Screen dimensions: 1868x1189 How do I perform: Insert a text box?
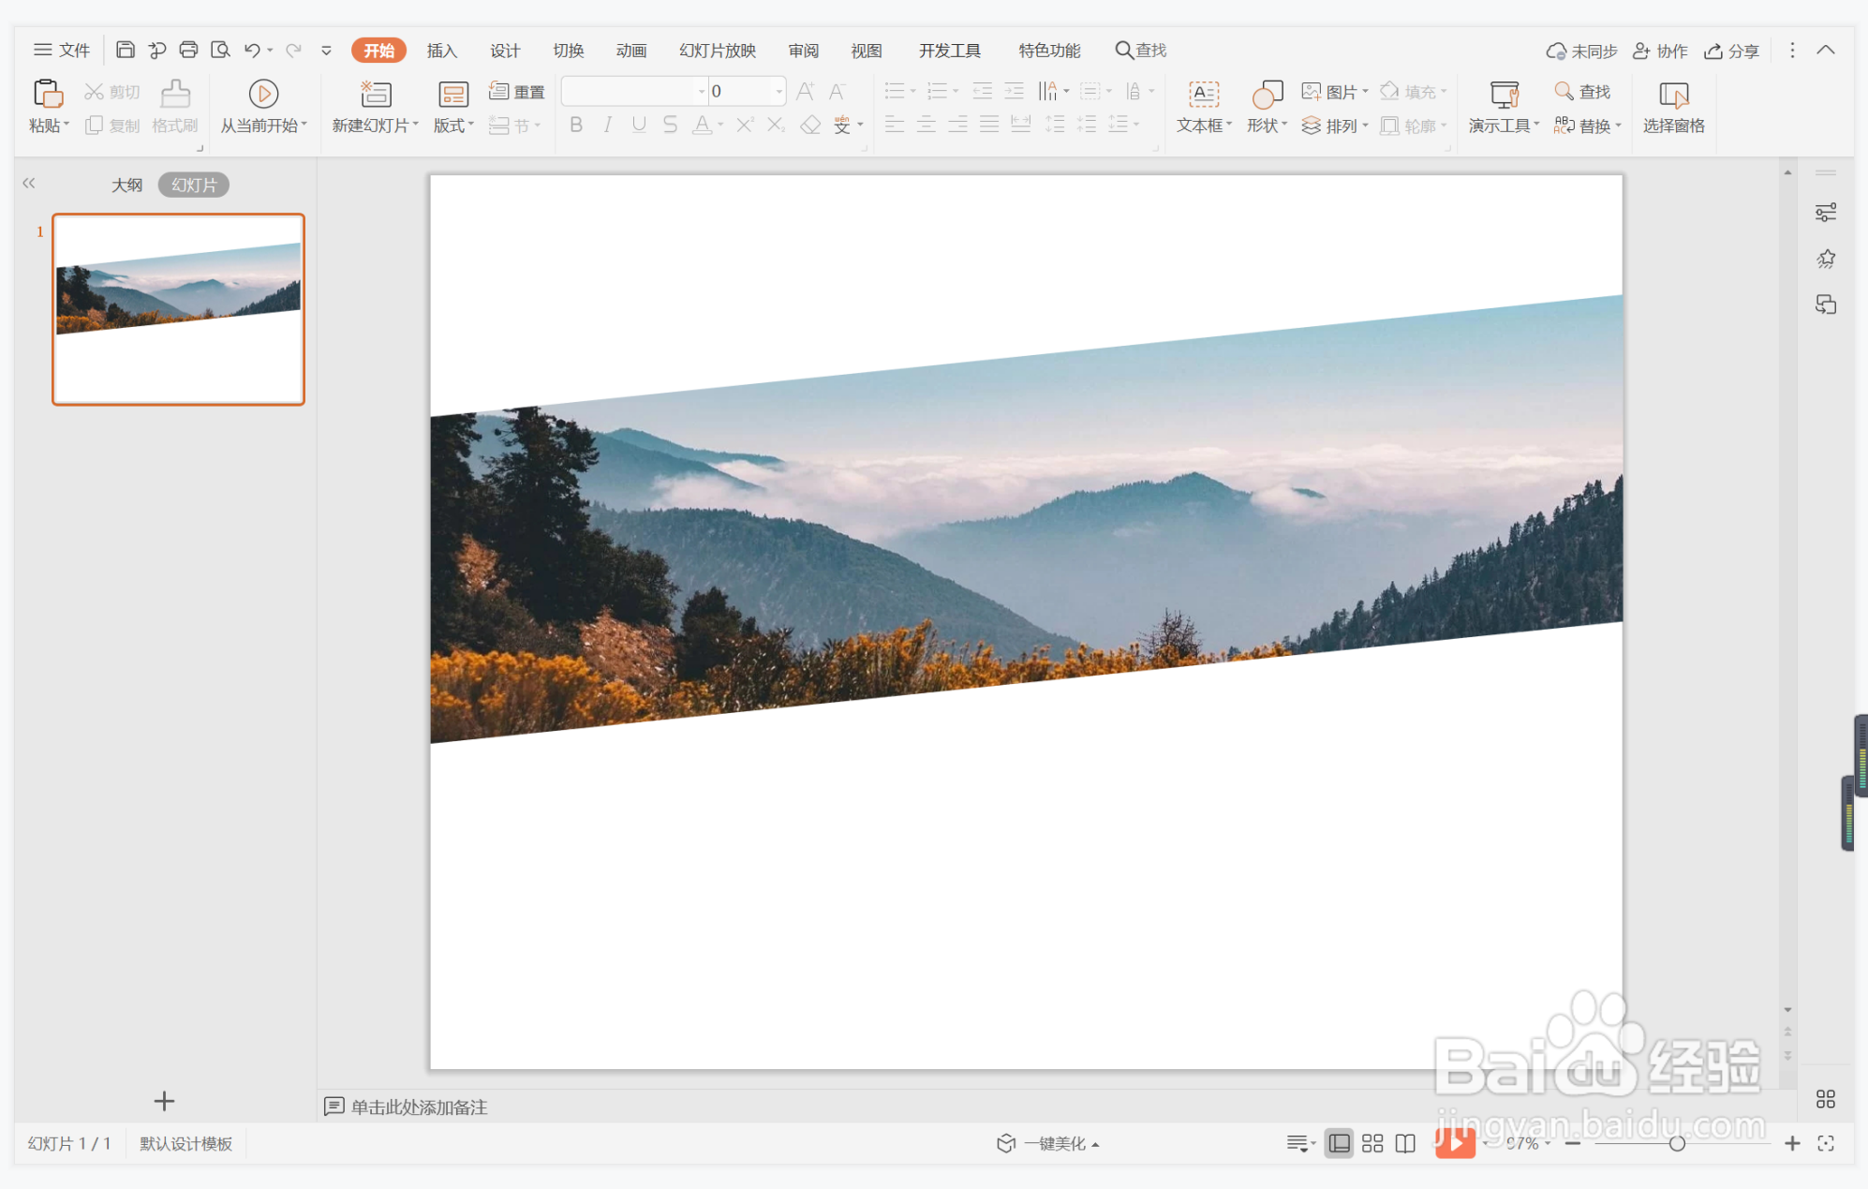coord(1203,94)
